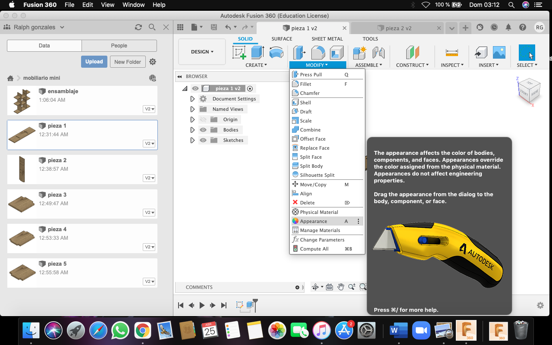Image resolution: width=552 pixels, height=345 pixels.
Task: Expand the Named Views node
Action: tap(192, 109)
